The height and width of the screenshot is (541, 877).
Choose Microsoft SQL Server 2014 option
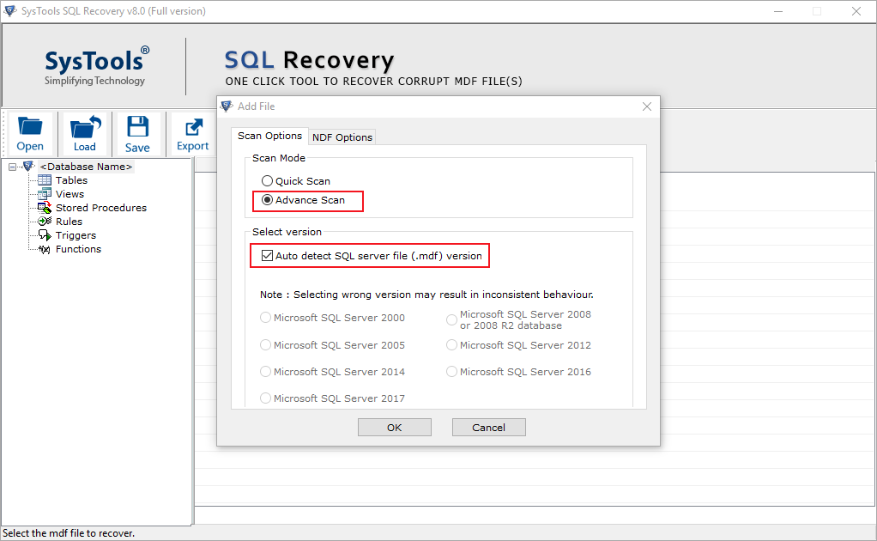266,372
